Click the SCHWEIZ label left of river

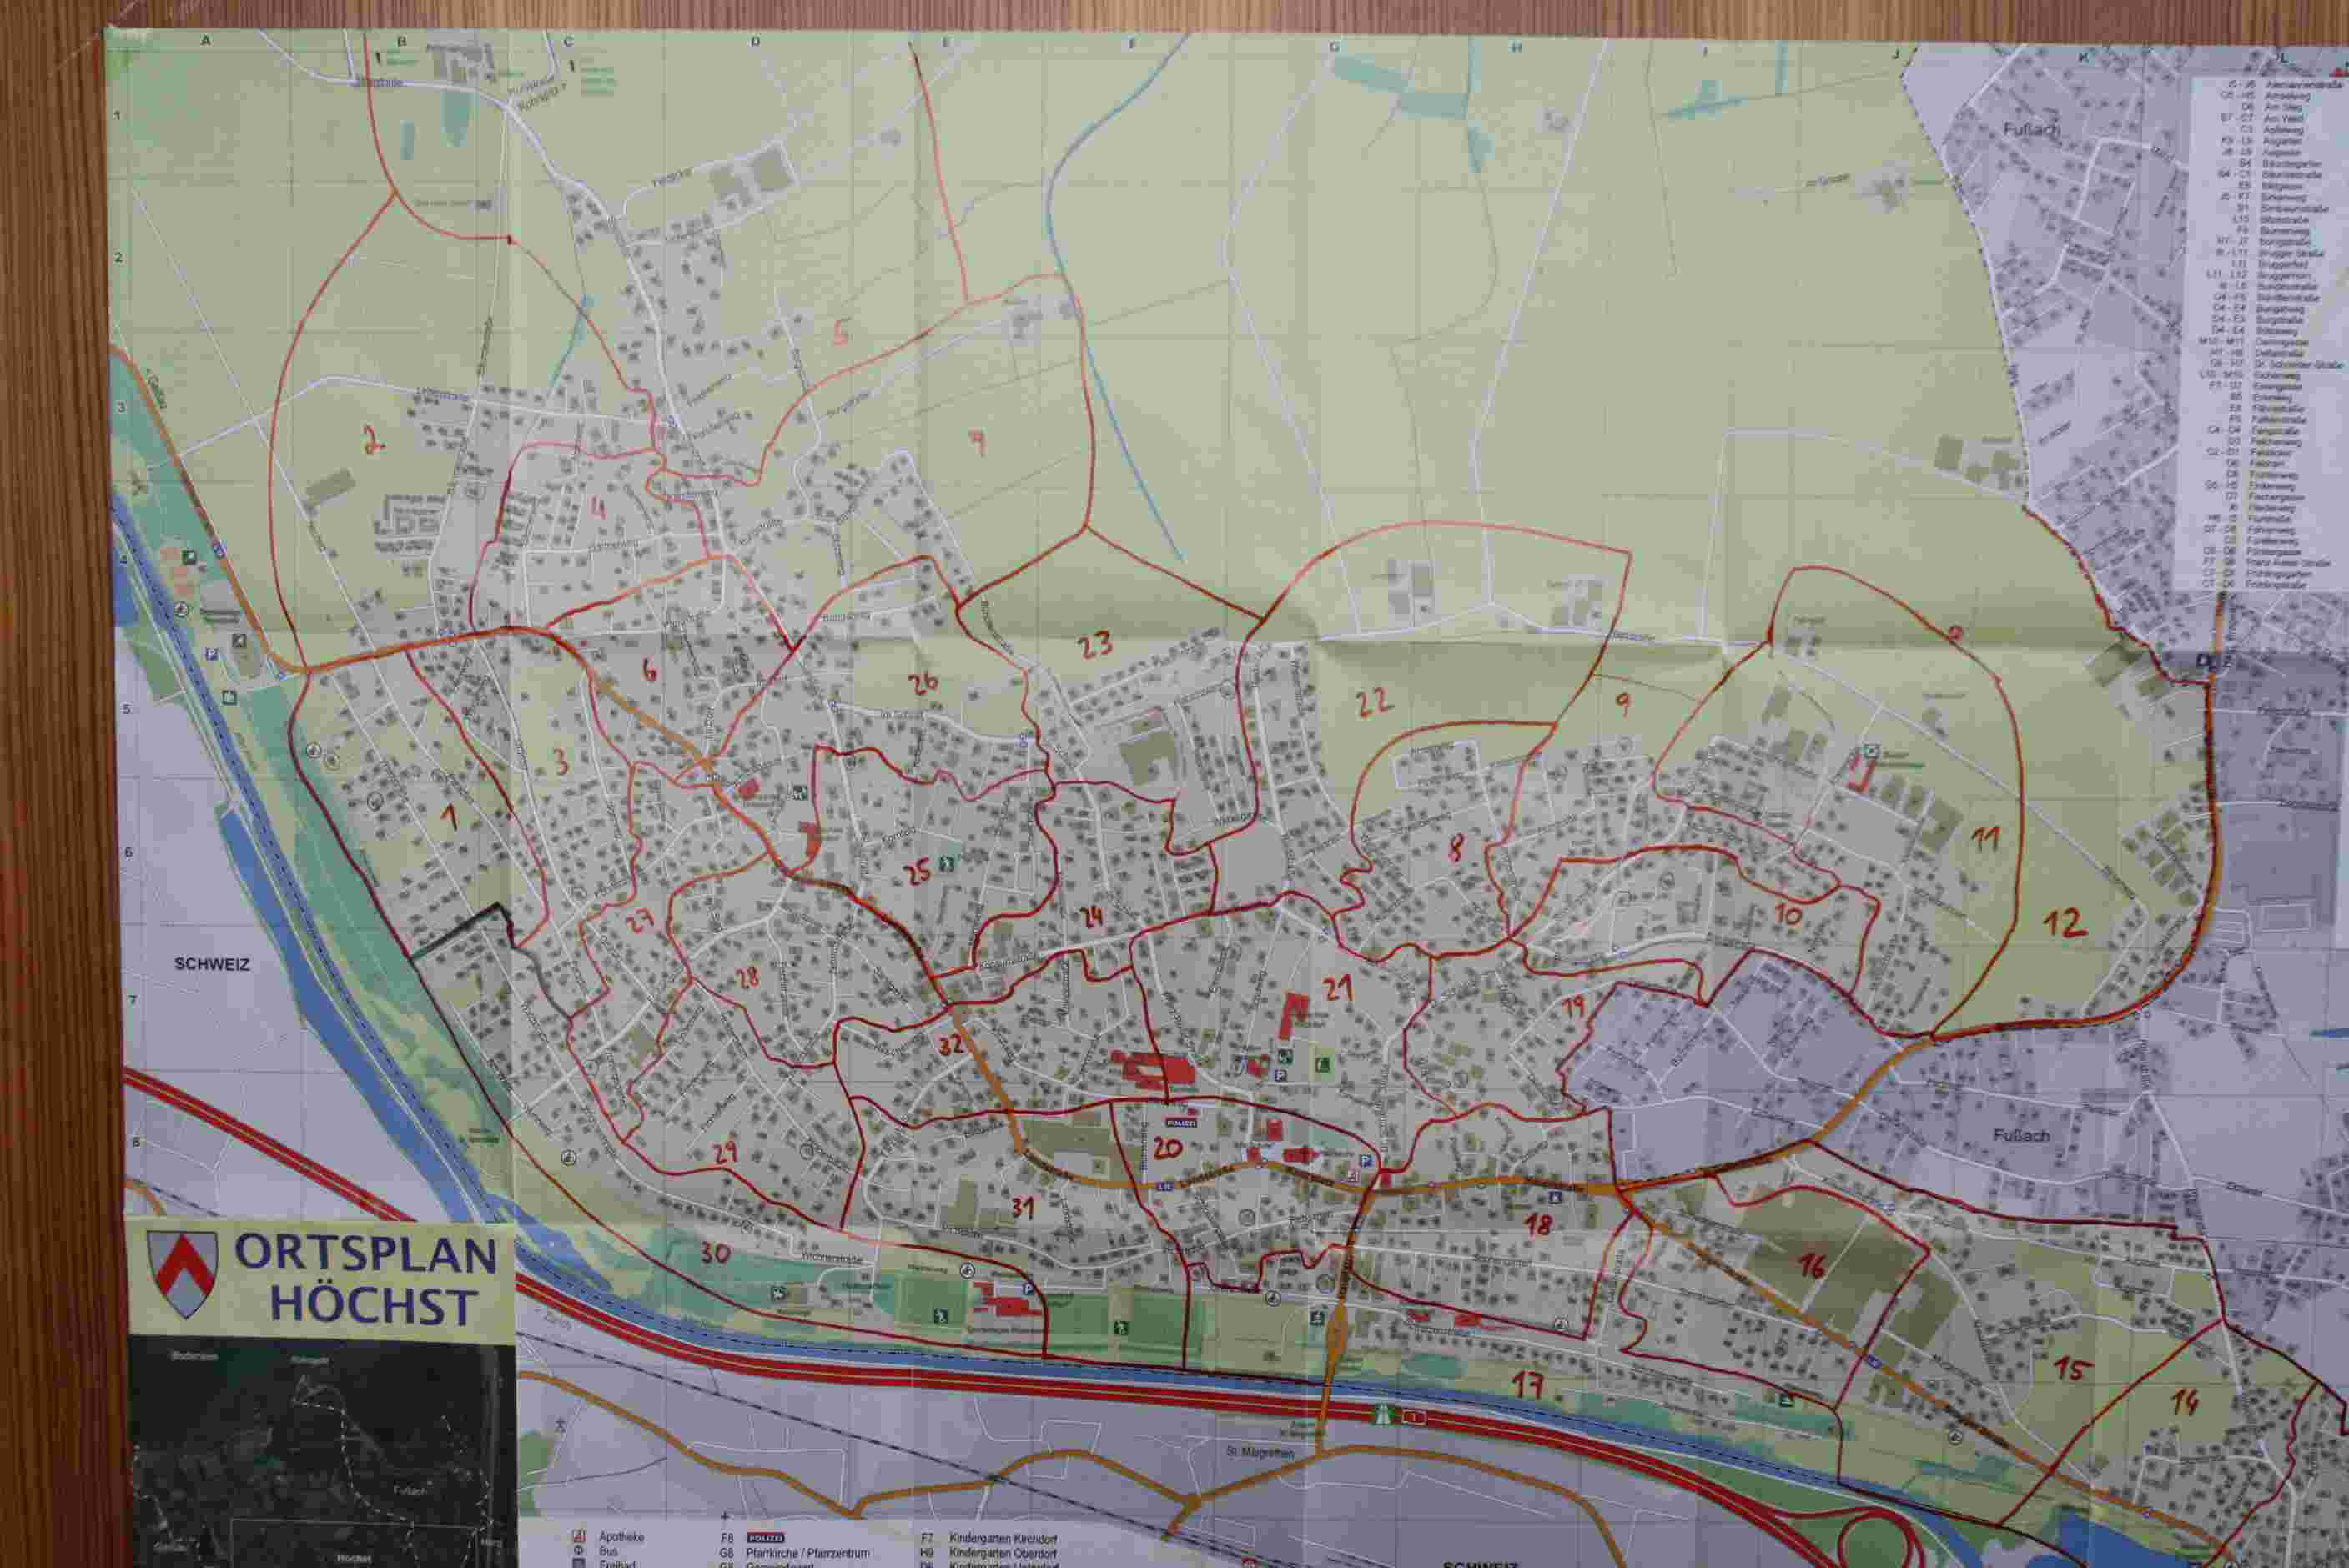211,964
